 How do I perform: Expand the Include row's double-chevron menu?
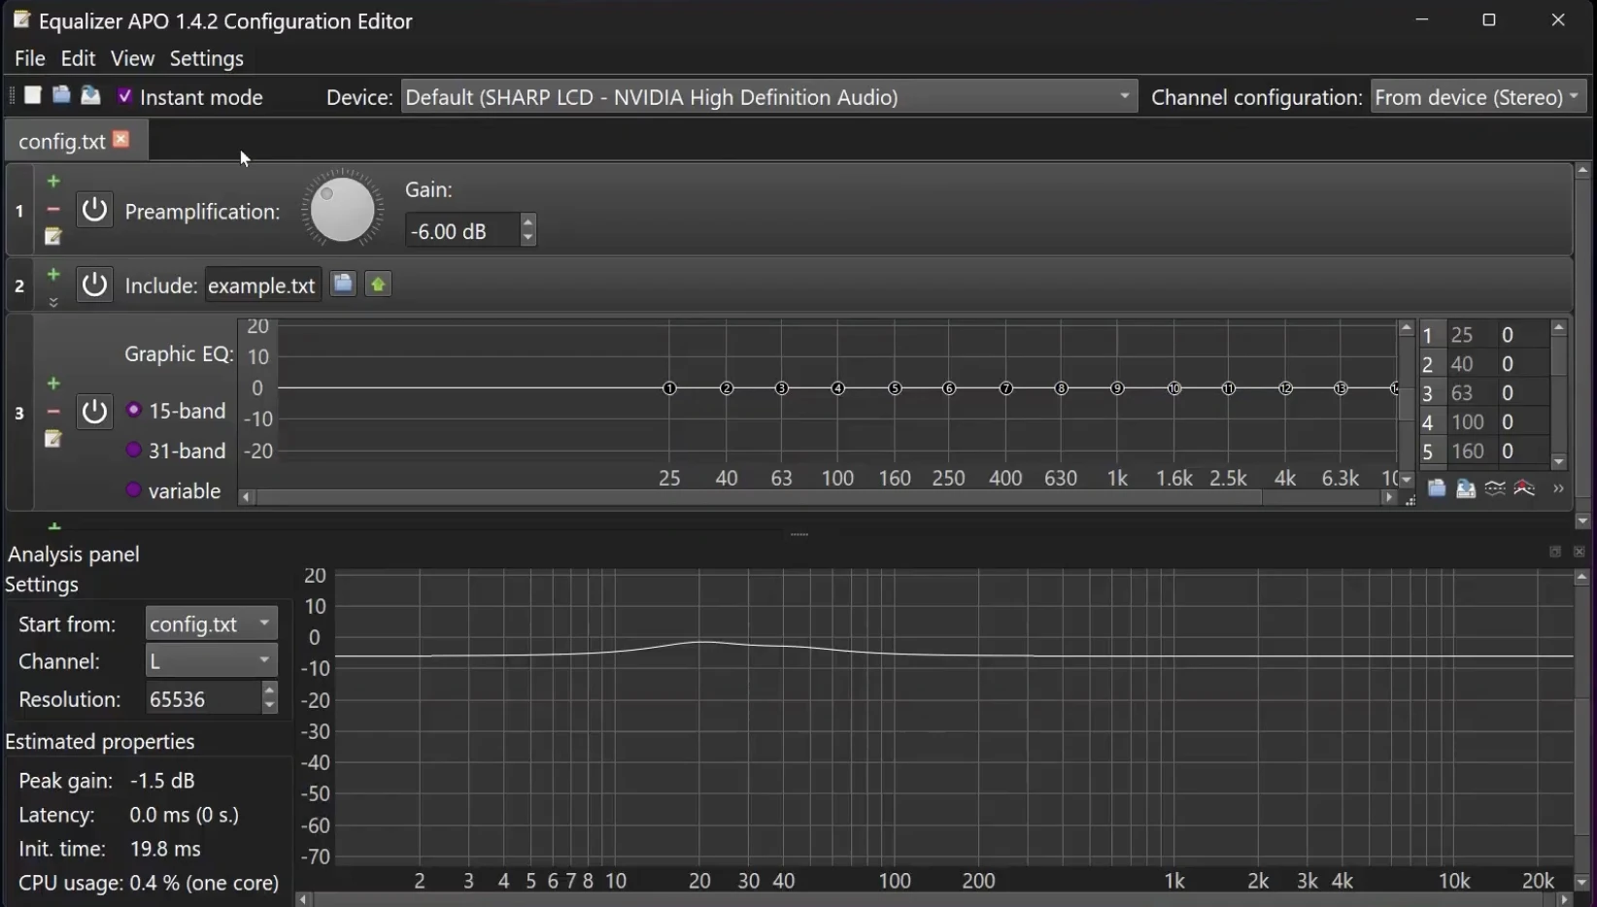(x=53, y=302)
